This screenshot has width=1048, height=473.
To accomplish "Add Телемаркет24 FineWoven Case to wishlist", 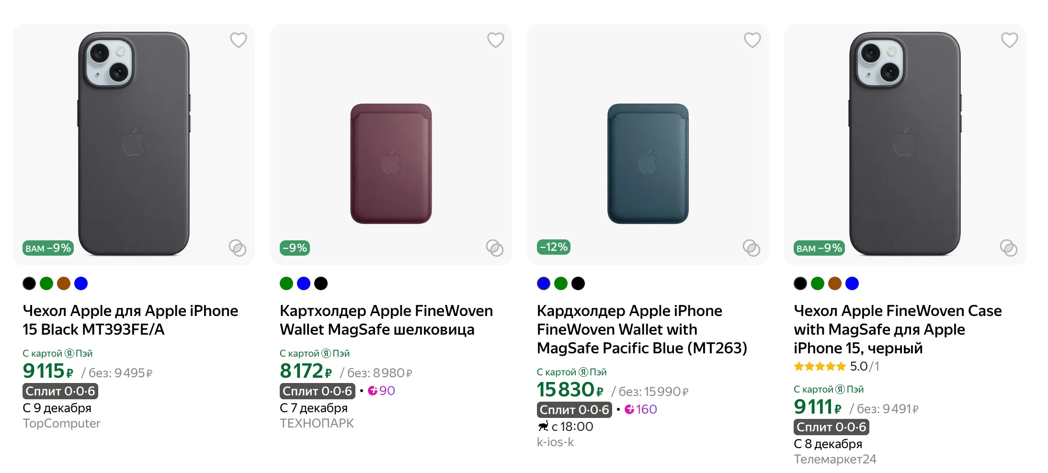I will (x=1009, y=40).
